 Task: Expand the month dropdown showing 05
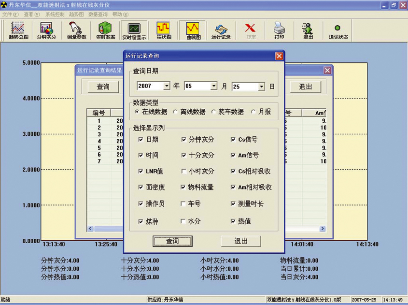click(x=213, y=86)
